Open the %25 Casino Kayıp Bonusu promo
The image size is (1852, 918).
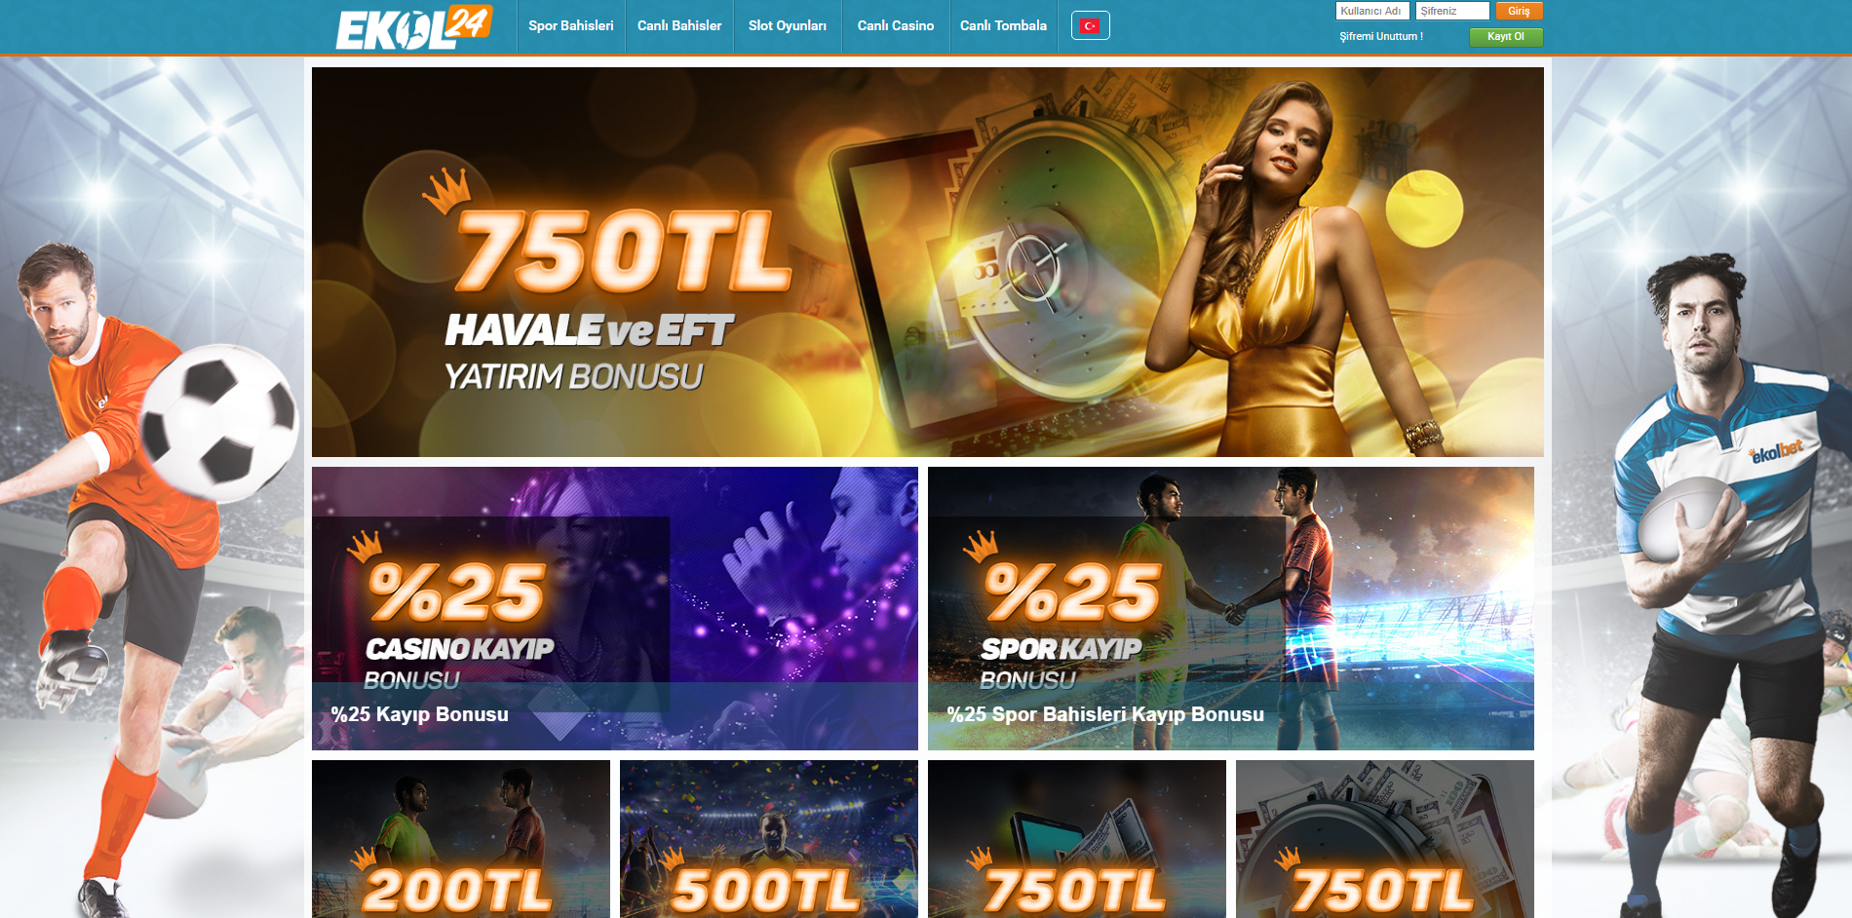(614, 608)
